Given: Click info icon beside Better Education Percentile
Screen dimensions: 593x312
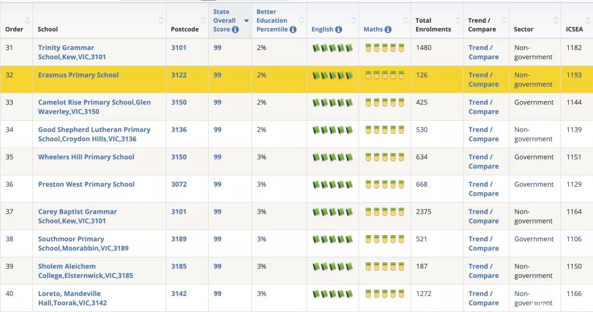Looking at the screenshot, I should (x=293, y=30).
